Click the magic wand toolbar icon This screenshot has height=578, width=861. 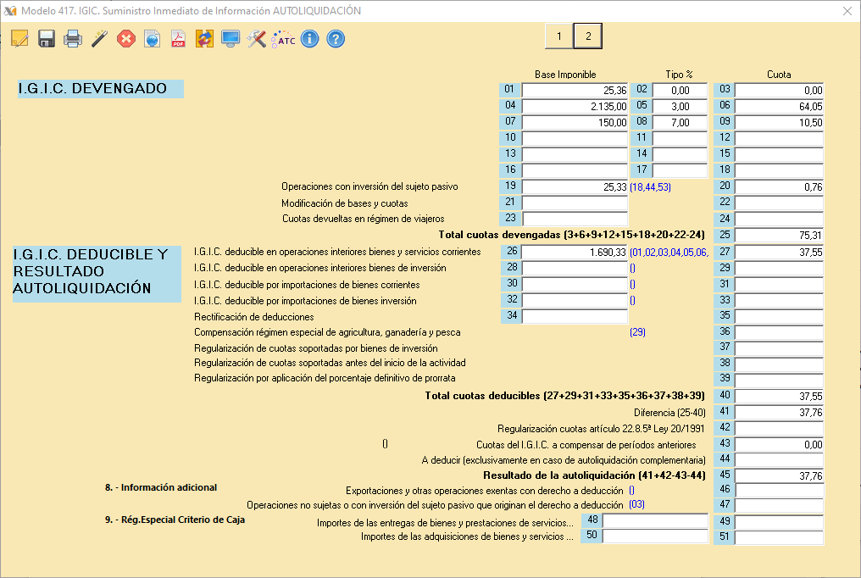(99, 39)
